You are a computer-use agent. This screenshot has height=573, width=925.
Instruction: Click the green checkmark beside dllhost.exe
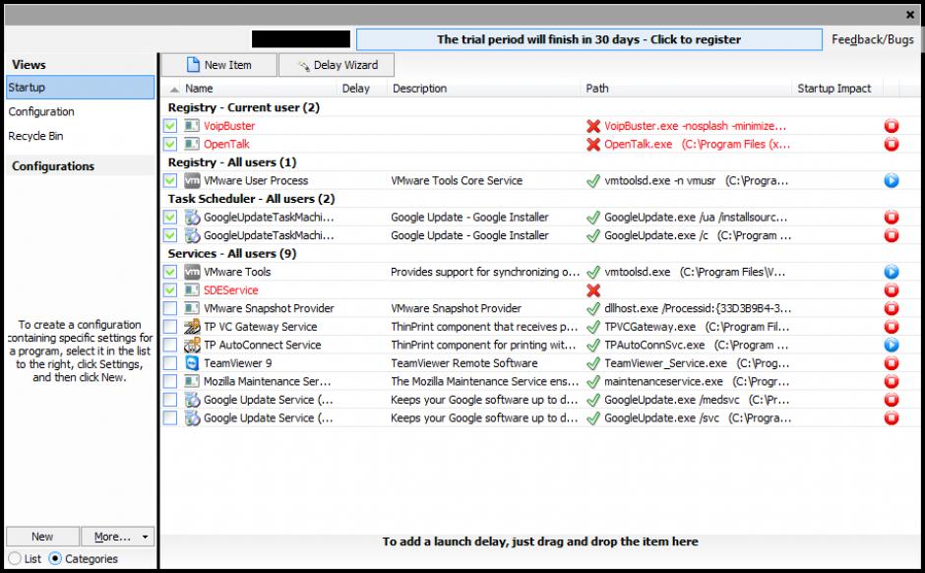click(592, 308)
